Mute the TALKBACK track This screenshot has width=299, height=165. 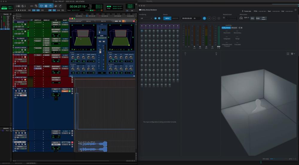pyautogui.click(x=25, y=41)
